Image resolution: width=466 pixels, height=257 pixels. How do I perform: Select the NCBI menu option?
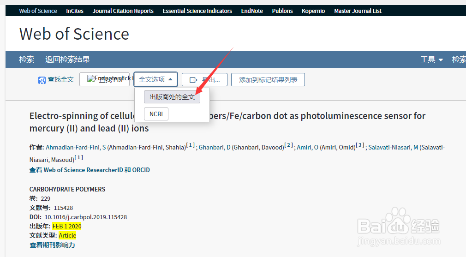(156, 114)
